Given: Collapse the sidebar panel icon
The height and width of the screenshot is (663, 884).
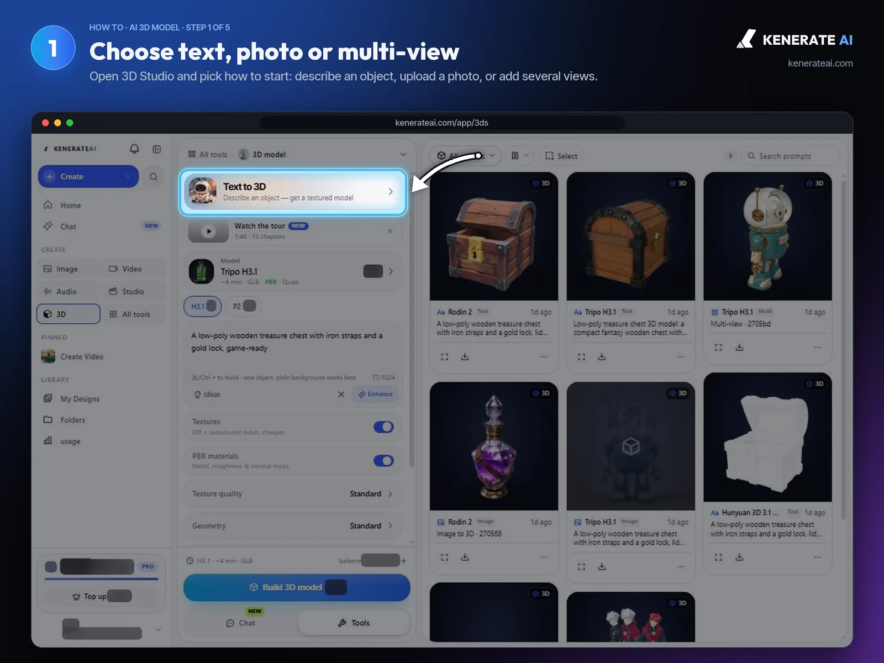Looking at the screenshot, I should [x=157, y=149].
